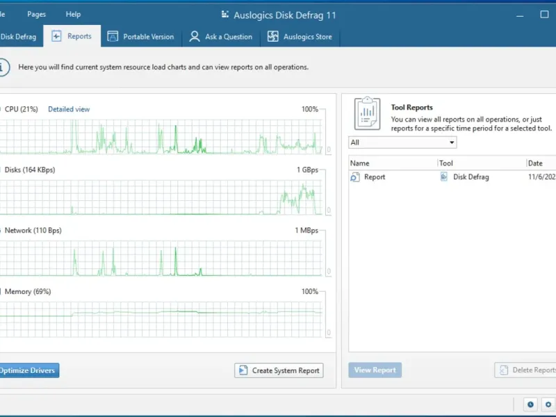Click the Create System Report button
The image size is (556, 417).
(x=279, y=370)
